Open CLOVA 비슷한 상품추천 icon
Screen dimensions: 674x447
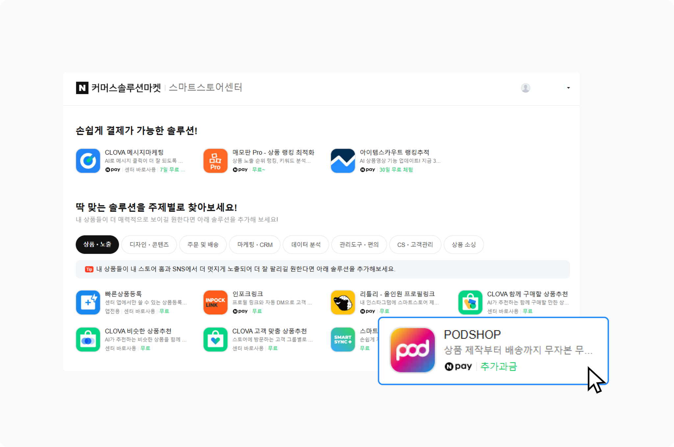tap(88, 339)
